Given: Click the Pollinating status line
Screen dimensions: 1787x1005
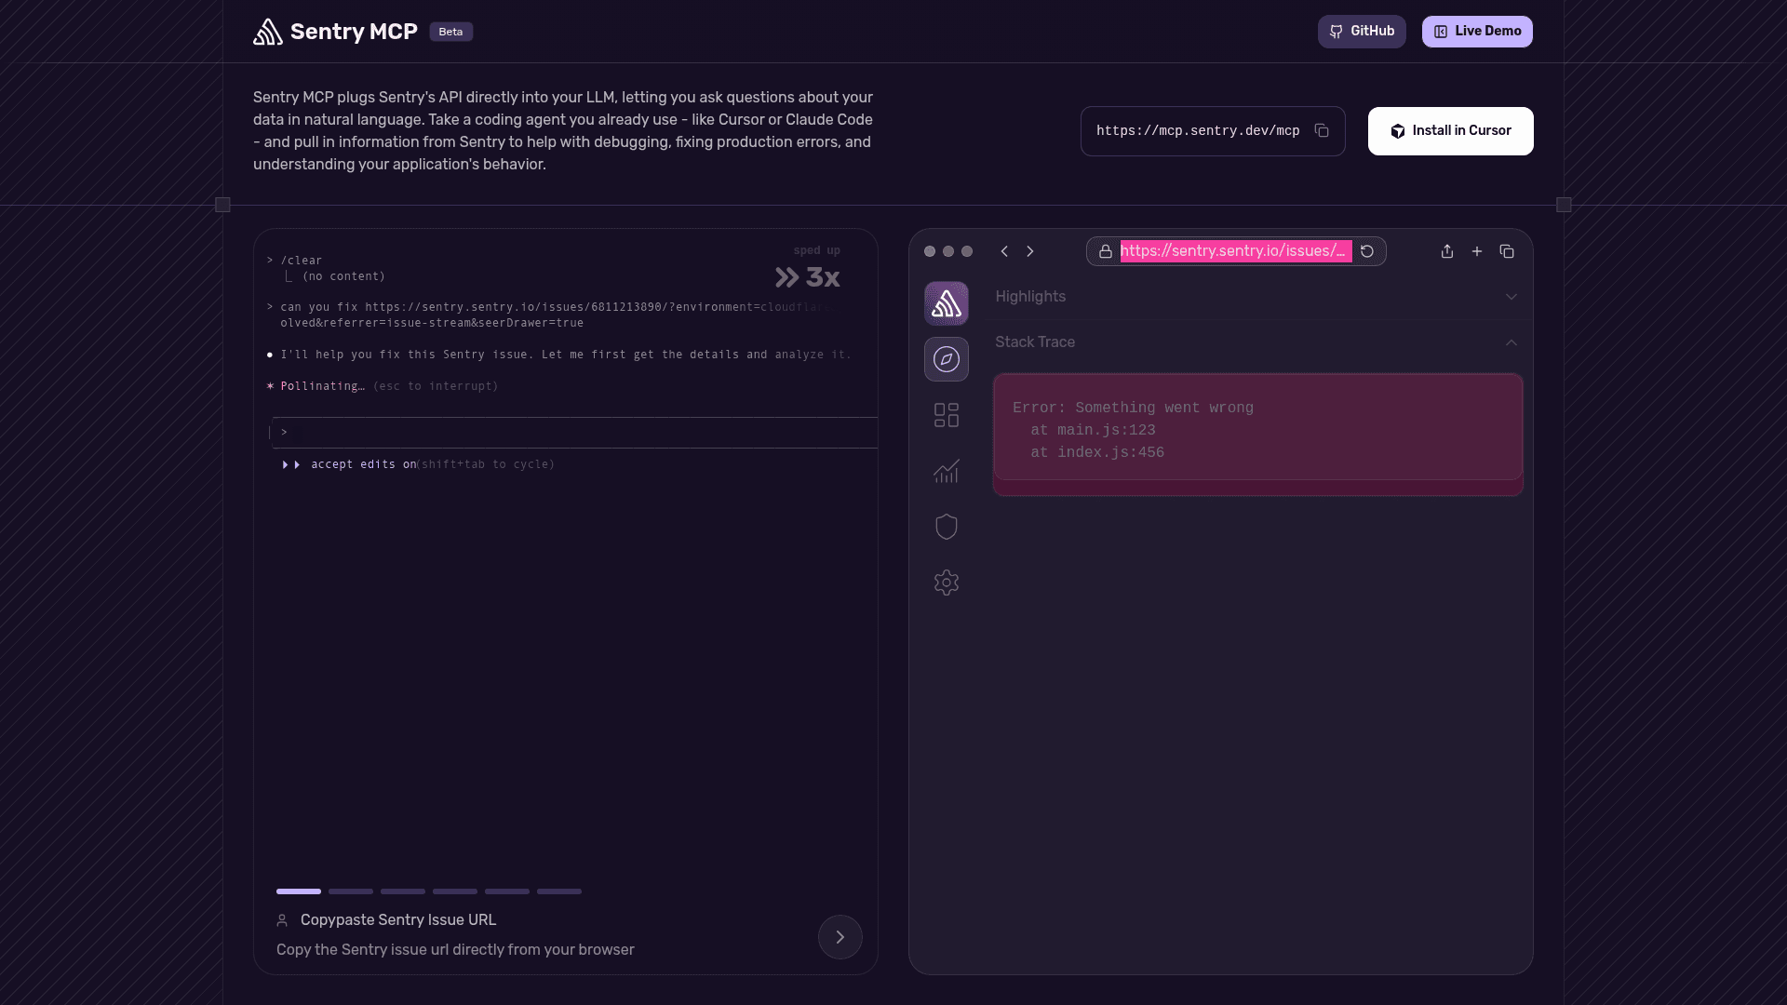Looking at the screenshot, I should [383, 386].
